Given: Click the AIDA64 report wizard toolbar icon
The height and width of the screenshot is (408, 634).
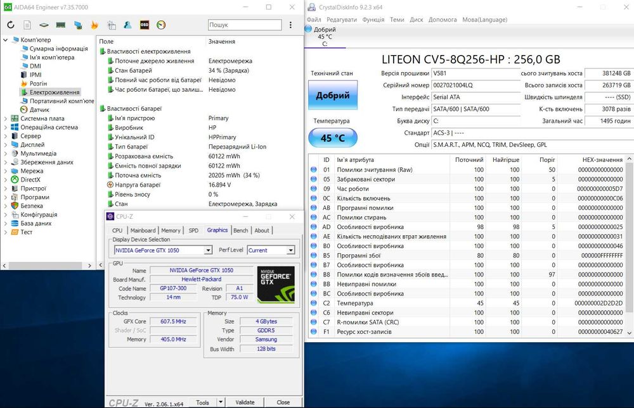Looking at the screenshot, I should click(112, 25).
